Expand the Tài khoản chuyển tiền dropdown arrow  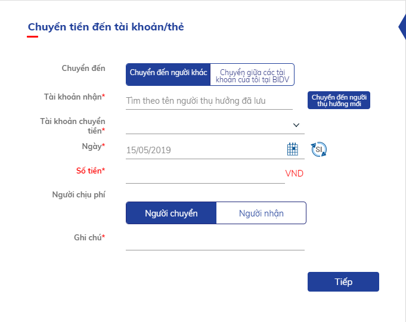pos(296,125)
